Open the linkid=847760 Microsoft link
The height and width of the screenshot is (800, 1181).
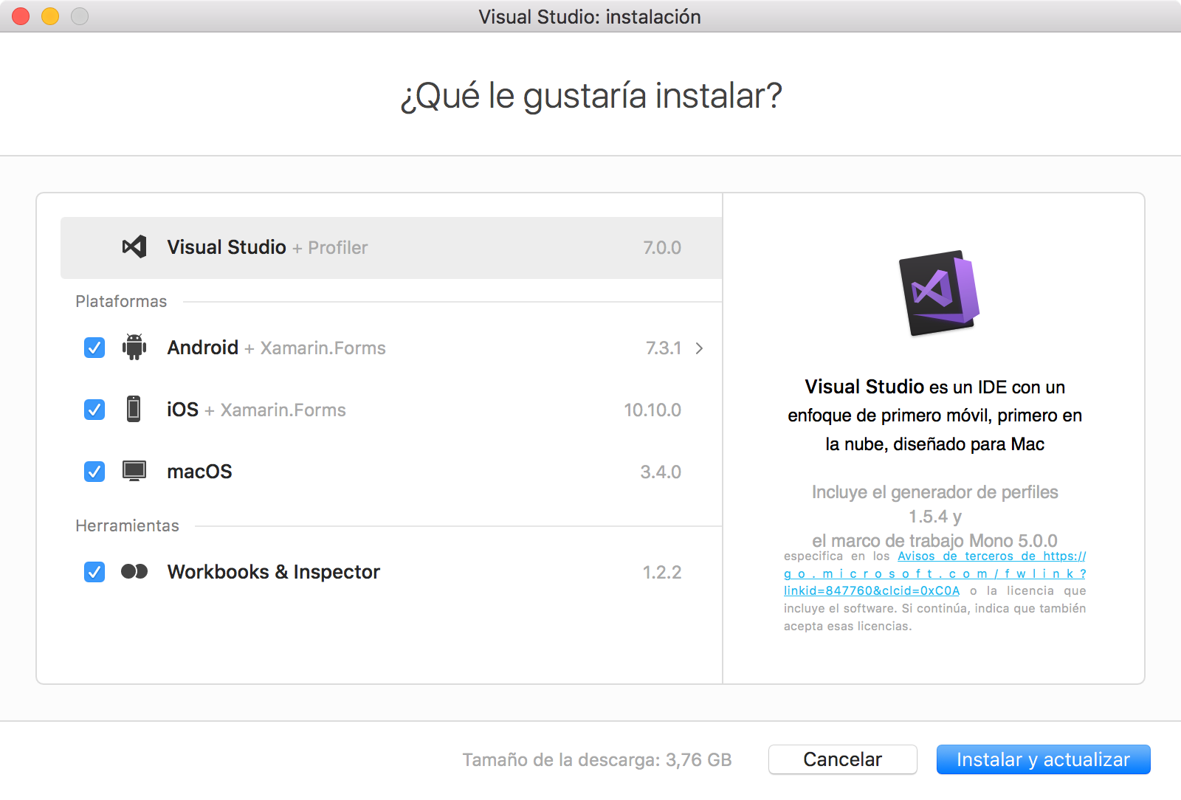coord(872,590)
